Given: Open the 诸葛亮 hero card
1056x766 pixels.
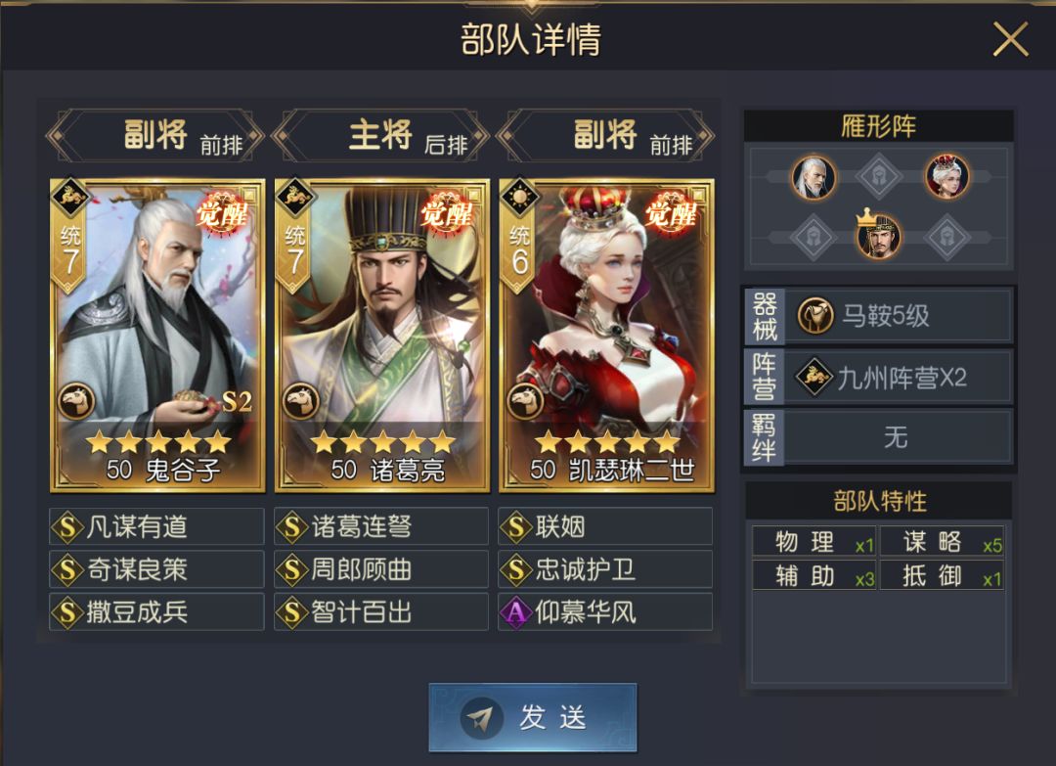Looking at the screenshot, I should (382, 335).
